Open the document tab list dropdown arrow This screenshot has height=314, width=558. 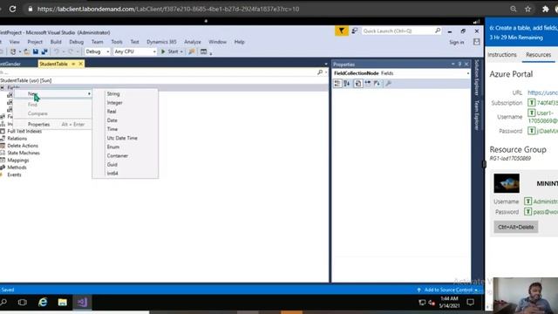click(x=326, y=64)
